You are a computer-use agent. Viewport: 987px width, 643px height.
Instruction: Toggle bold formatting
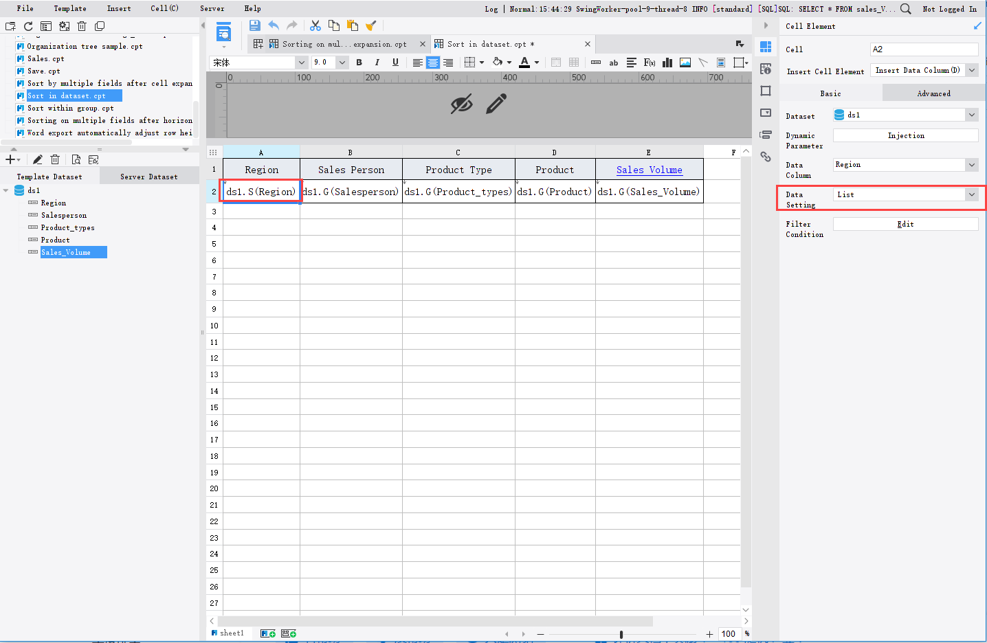click(359, 63)
